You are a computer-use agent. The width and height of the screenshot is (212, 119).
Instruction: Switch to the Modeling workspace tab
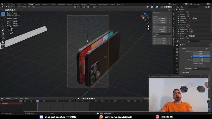(x=37, y=4)
